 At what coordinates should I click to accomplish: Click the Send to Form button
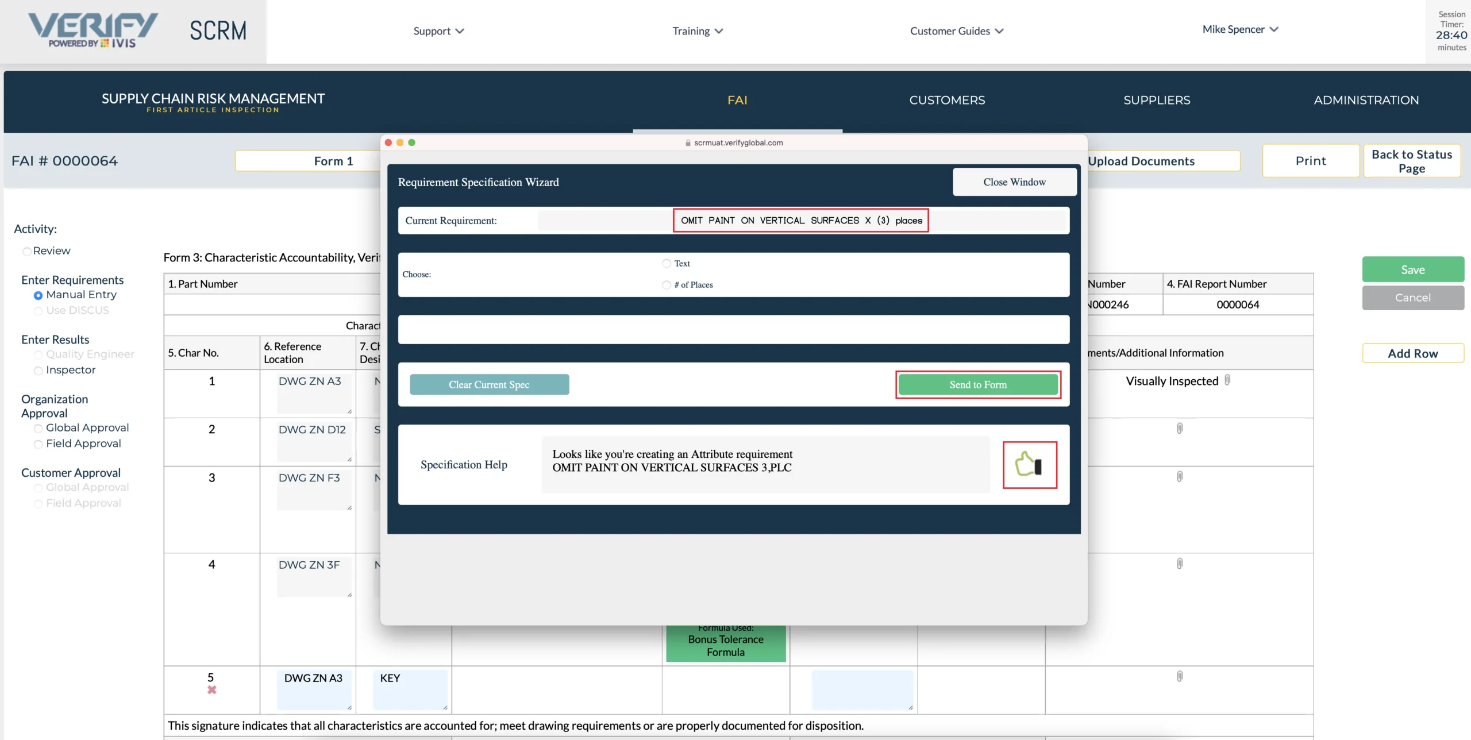977,383
